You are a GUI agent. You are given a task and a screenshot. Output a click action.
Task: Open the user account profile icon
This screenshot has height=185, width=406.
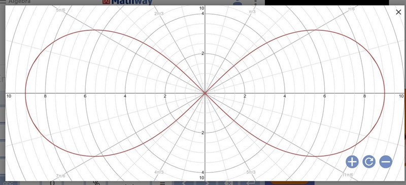(237, 3)
